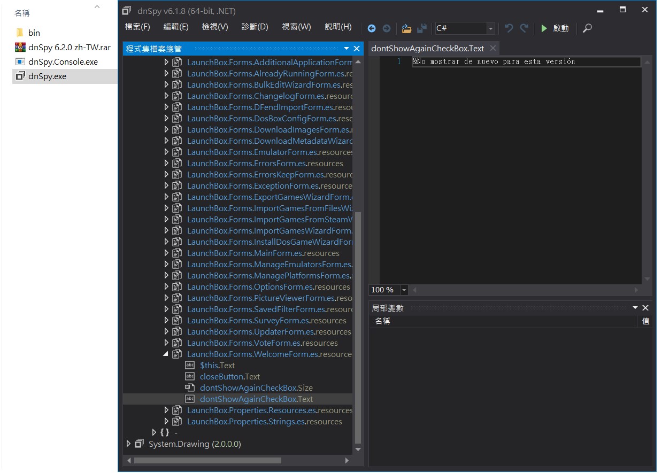The width and height of the screenshot is (662, 473).
Task: Click the redo toolbar icon
Action: (x=524, y=28)
